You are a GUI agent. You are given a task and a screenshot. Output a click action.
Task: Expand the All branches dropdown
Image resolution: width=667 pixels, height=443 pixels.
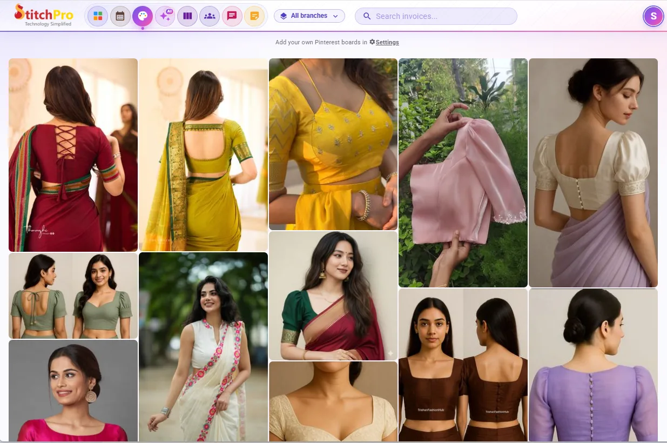(309, 16)
